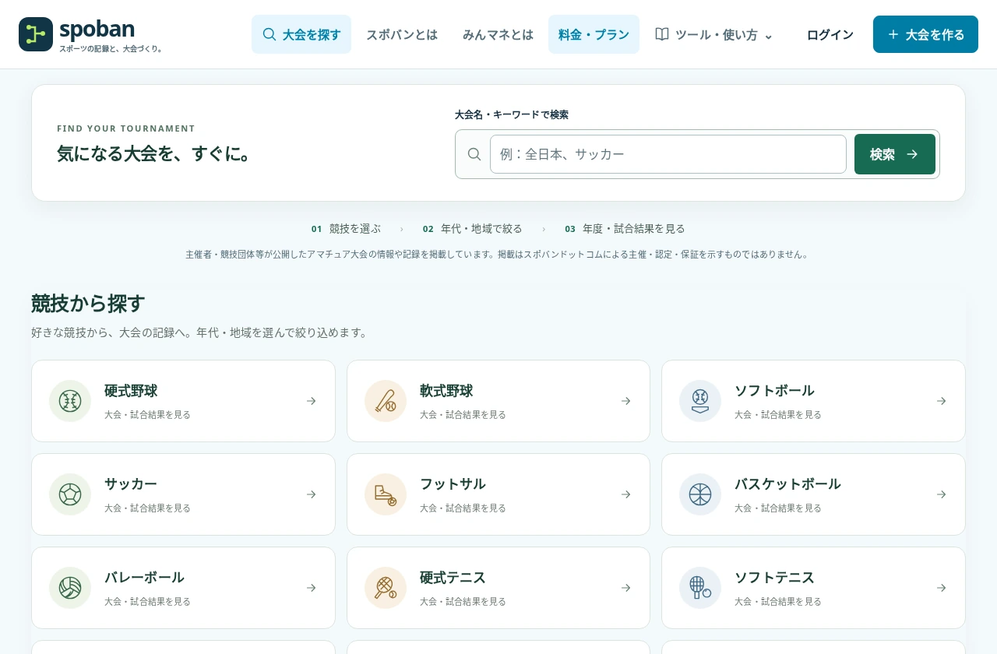Click the spoban logo icon

click(36, 34)
